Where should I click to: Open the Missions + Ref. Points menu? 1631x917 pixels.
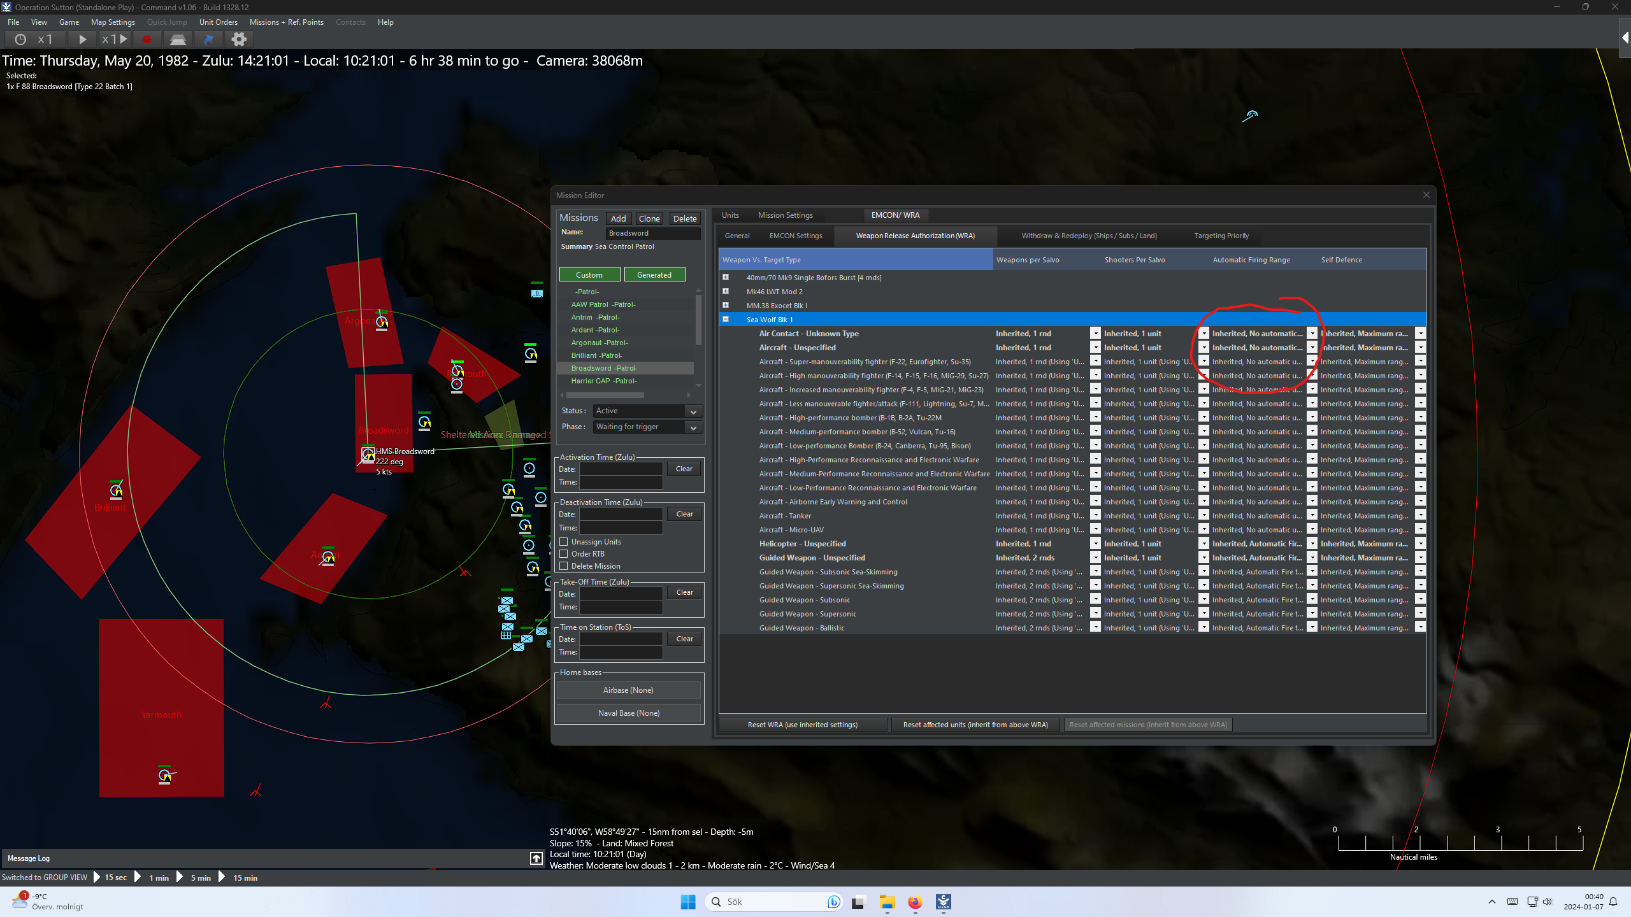[286, 22]
